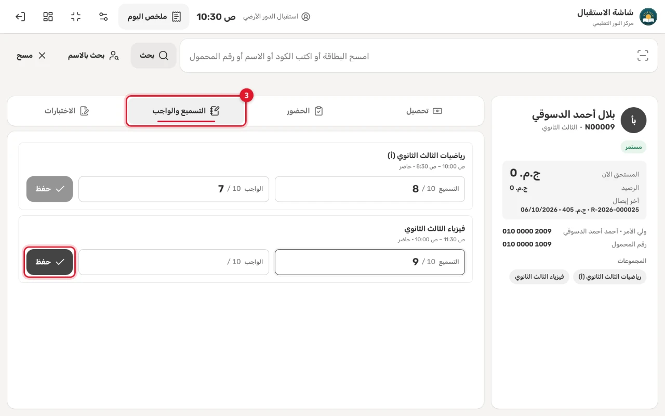Open the settings sliders icon
This screenshot has width=665, height=416.
pyautogui.click(x=103, y=17)
